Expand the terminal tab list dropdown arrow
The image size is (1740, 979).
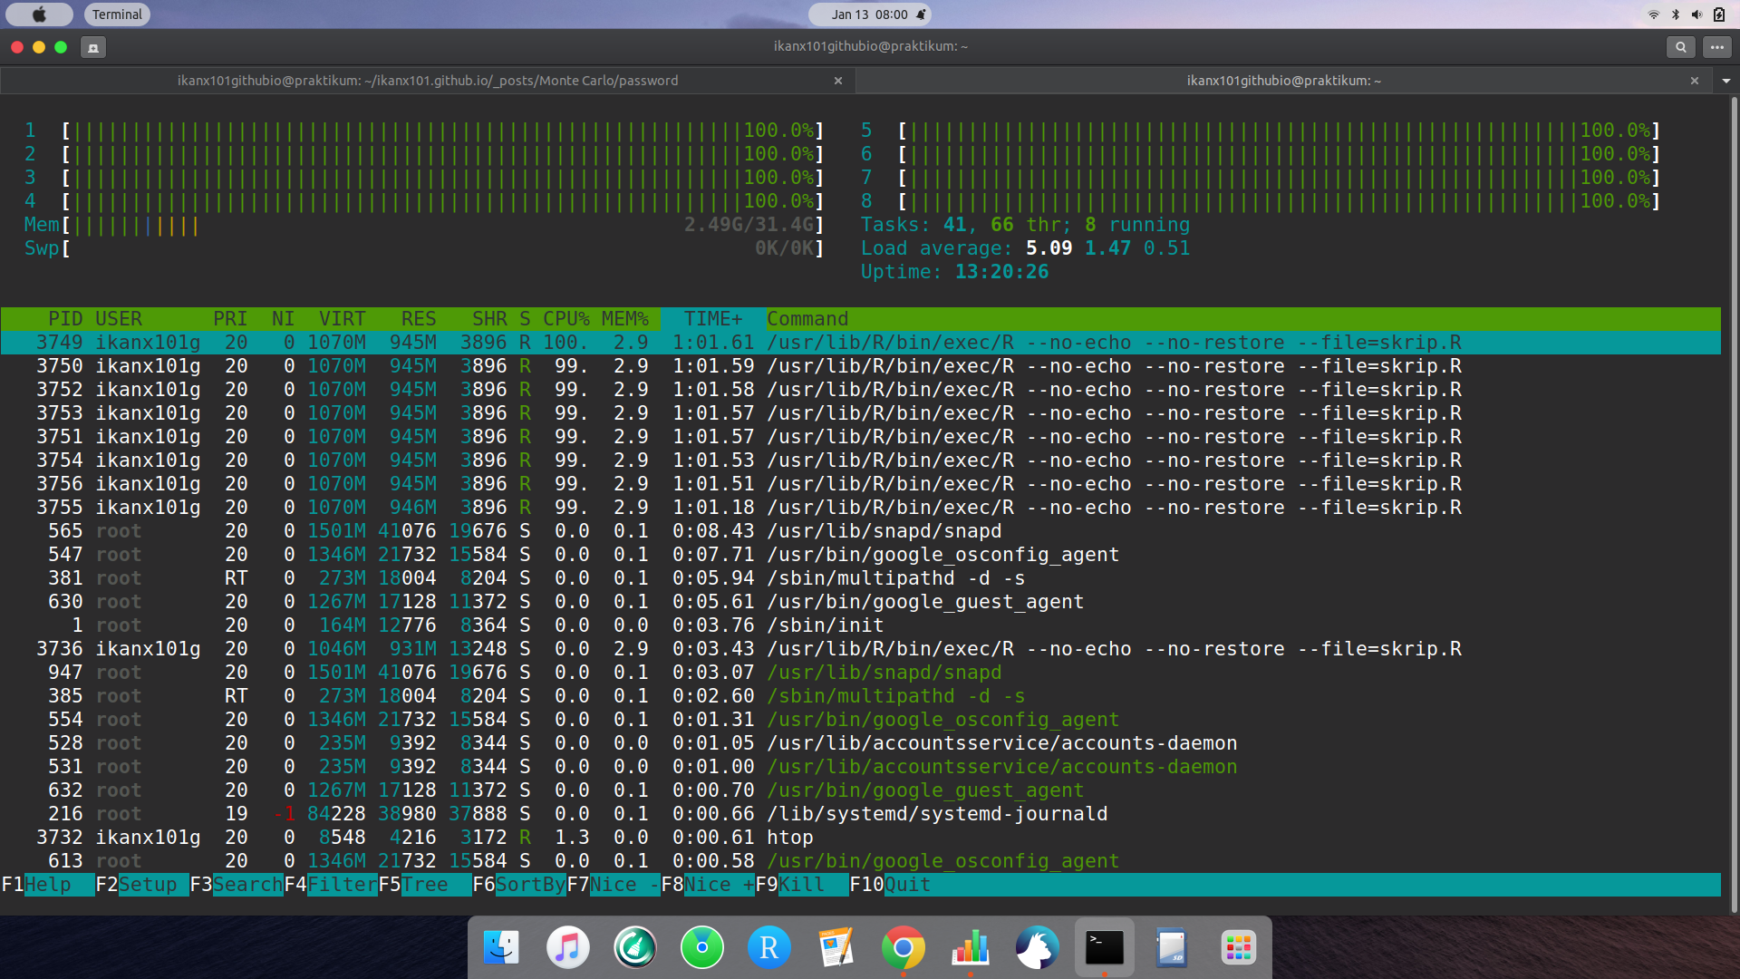pos(1726,81)
